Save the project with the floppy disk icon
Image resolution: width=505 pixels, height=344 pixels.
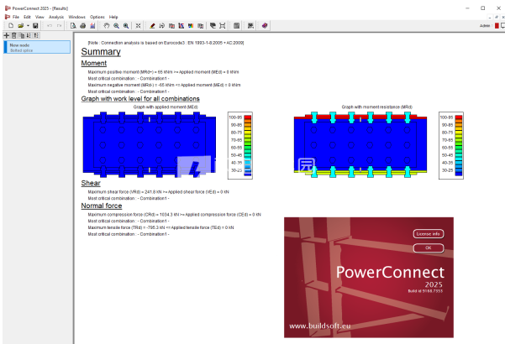[35, 26]
